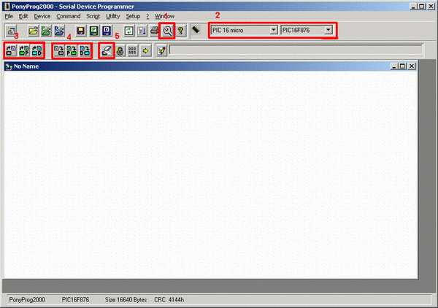Click the Read Program memory P icon

pos(24,50)
